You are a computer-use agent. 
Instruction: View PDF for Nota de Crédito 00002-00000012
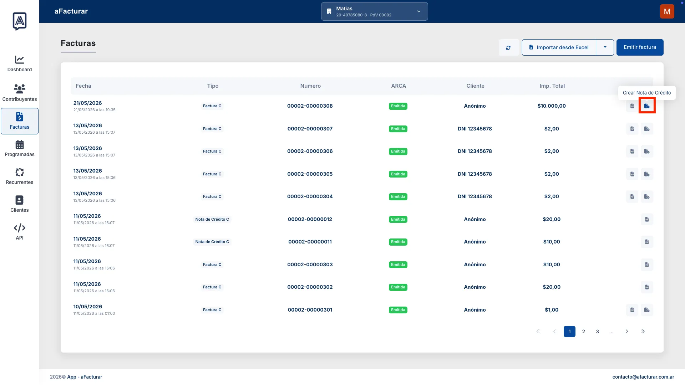coord(647,219)
